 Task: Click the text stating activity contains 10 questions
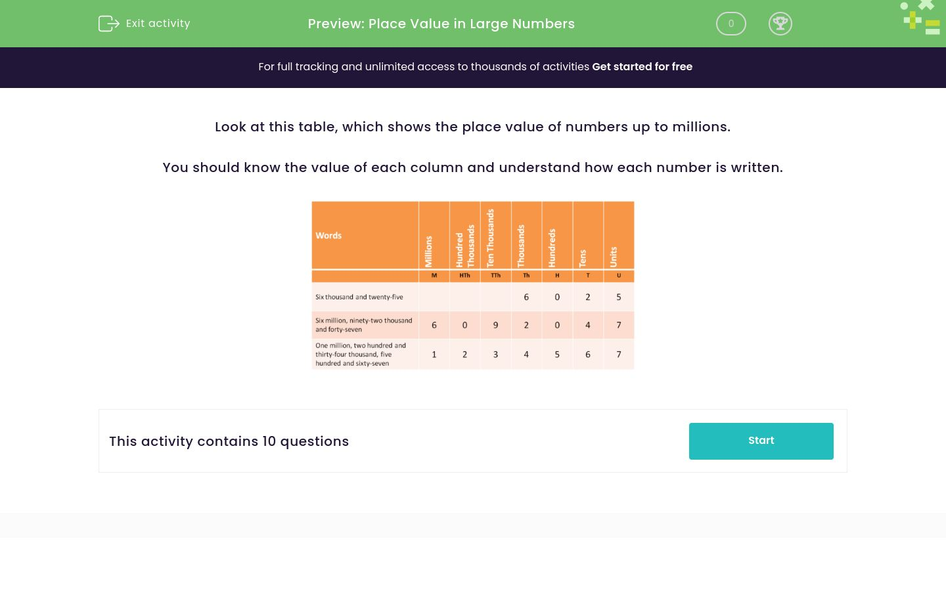tap(229, 441)
